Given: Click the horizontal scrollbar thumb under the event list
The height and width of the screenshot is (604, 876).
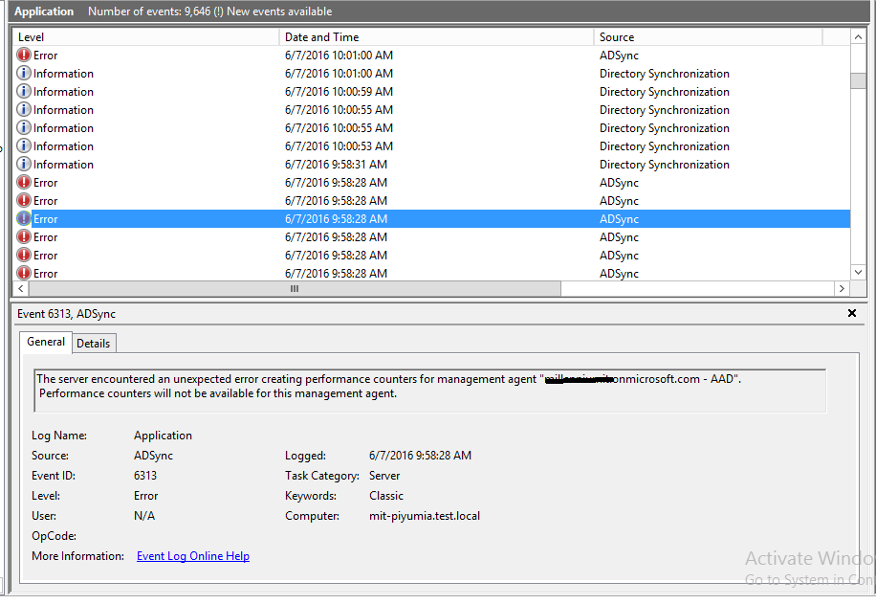Looking at the screenshot, I should click(295, 288).
